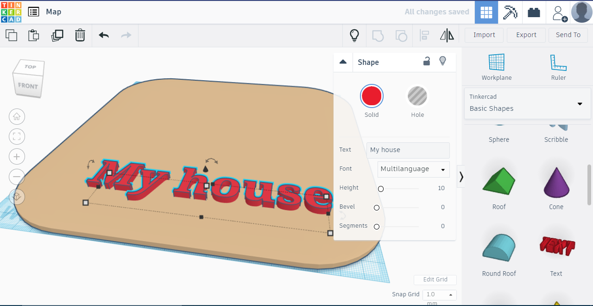Switch to 3D design grid view
Viewport: 593px width, 306px height.
click(486, 12)
